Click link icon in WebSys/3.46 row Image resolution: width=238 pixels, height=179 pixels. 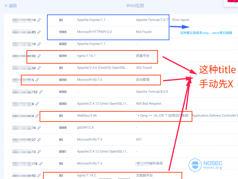pos(37,116)
